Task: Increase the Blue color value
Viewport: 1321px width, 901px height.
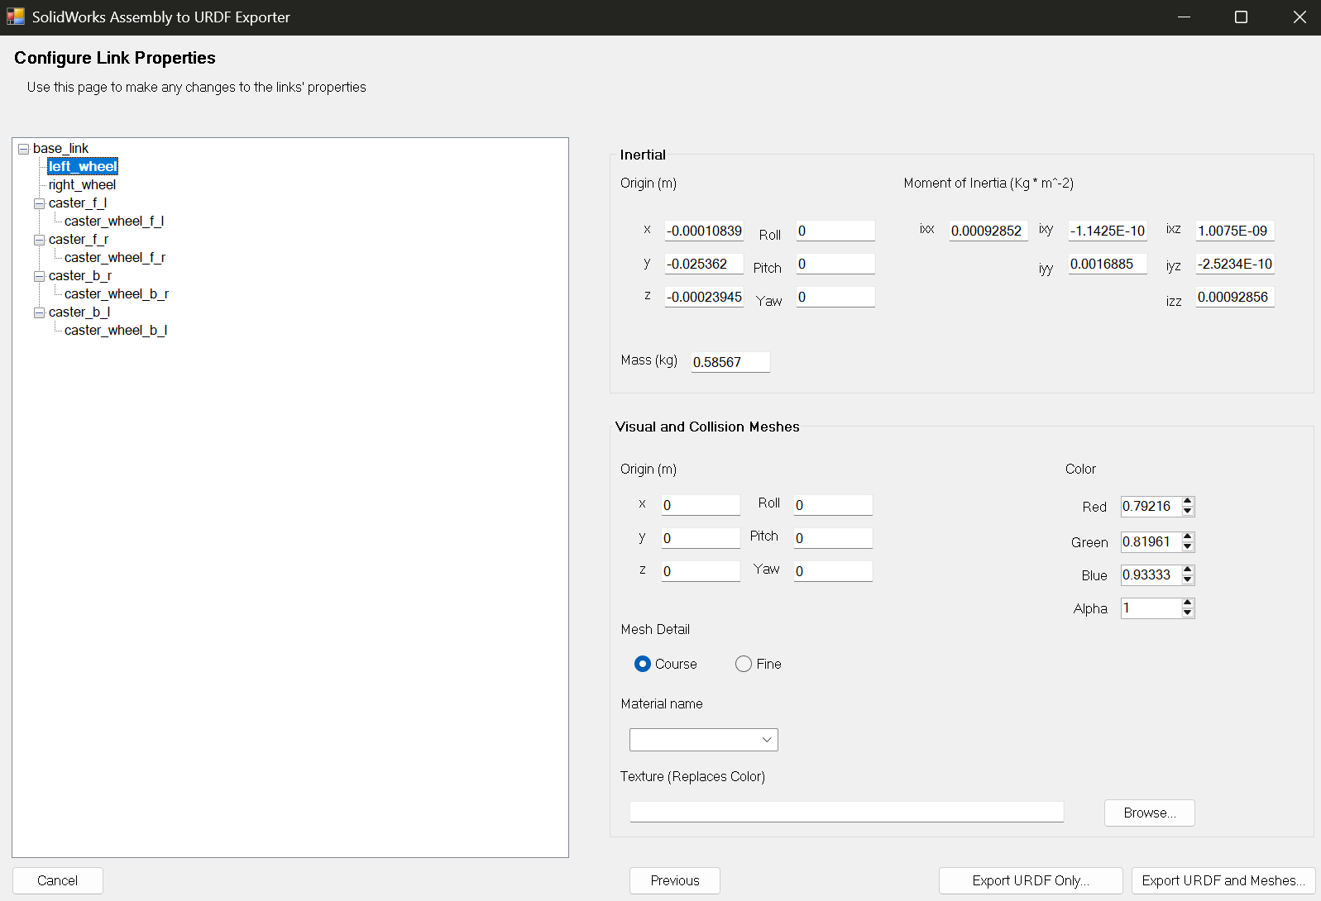Action: tap(1188, 570)
